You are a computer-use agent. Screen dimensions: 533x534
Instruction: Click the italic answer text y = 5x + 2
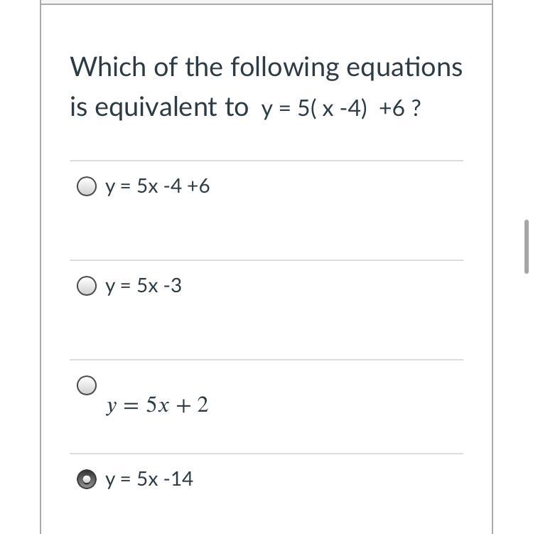157,405
